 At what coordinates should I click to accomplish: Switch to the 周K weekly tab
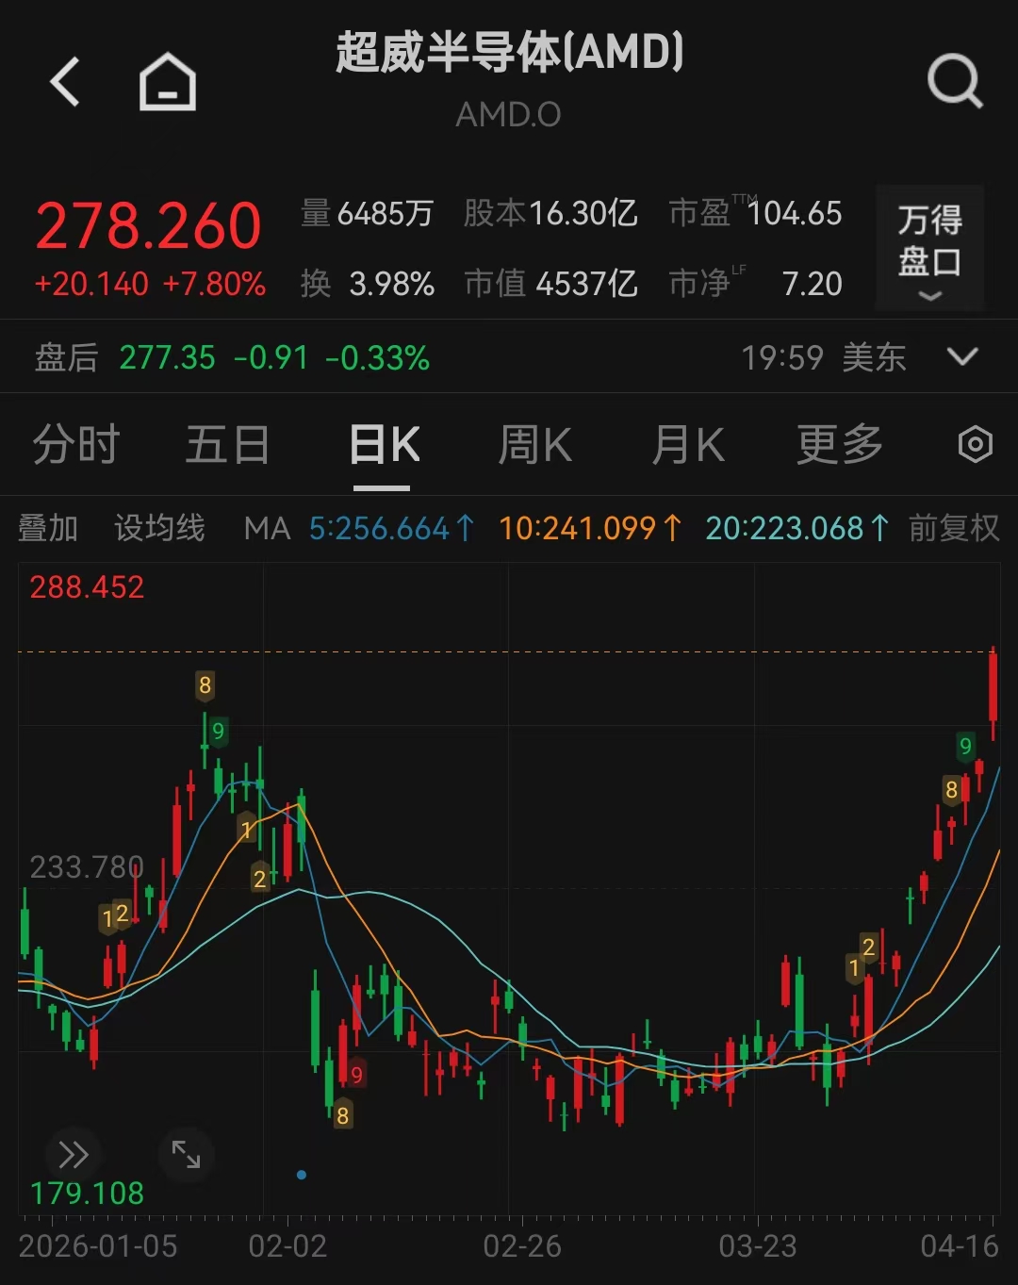click(x=534, y=444)
